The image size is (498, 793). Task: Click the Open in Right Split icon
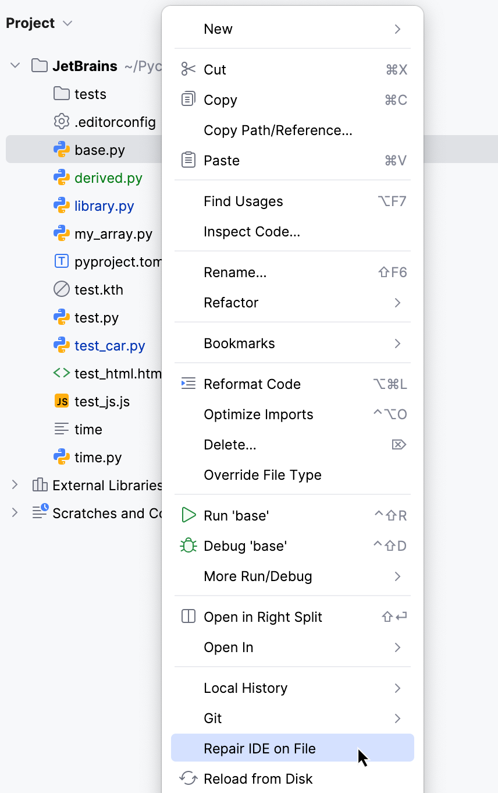[x=187, y=617]
